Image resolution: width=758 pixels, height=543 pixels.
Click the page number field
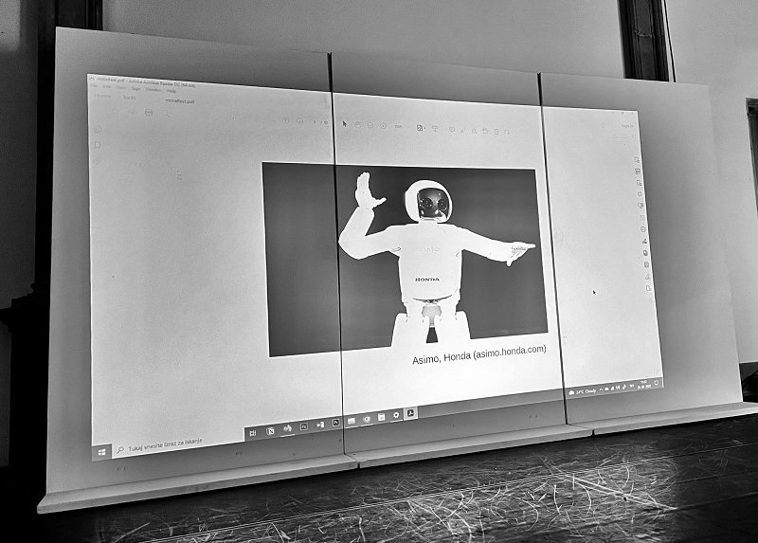[314, 122]
